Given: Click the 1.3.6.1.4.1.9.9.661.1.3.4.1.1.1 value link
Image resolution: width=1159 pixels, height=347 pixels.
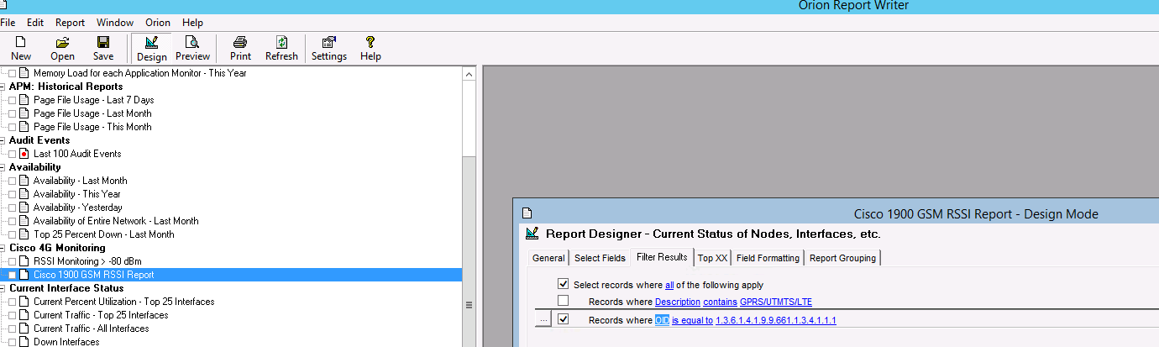Looking at the screenshot, I should tap(776, 320).
